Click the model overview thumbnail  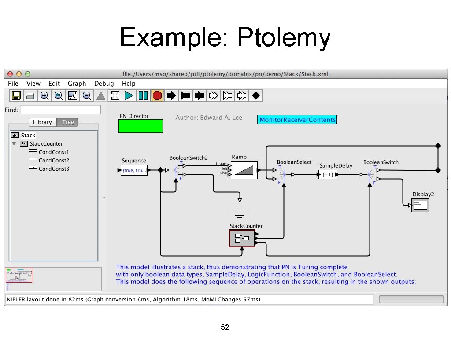(19, 276)
